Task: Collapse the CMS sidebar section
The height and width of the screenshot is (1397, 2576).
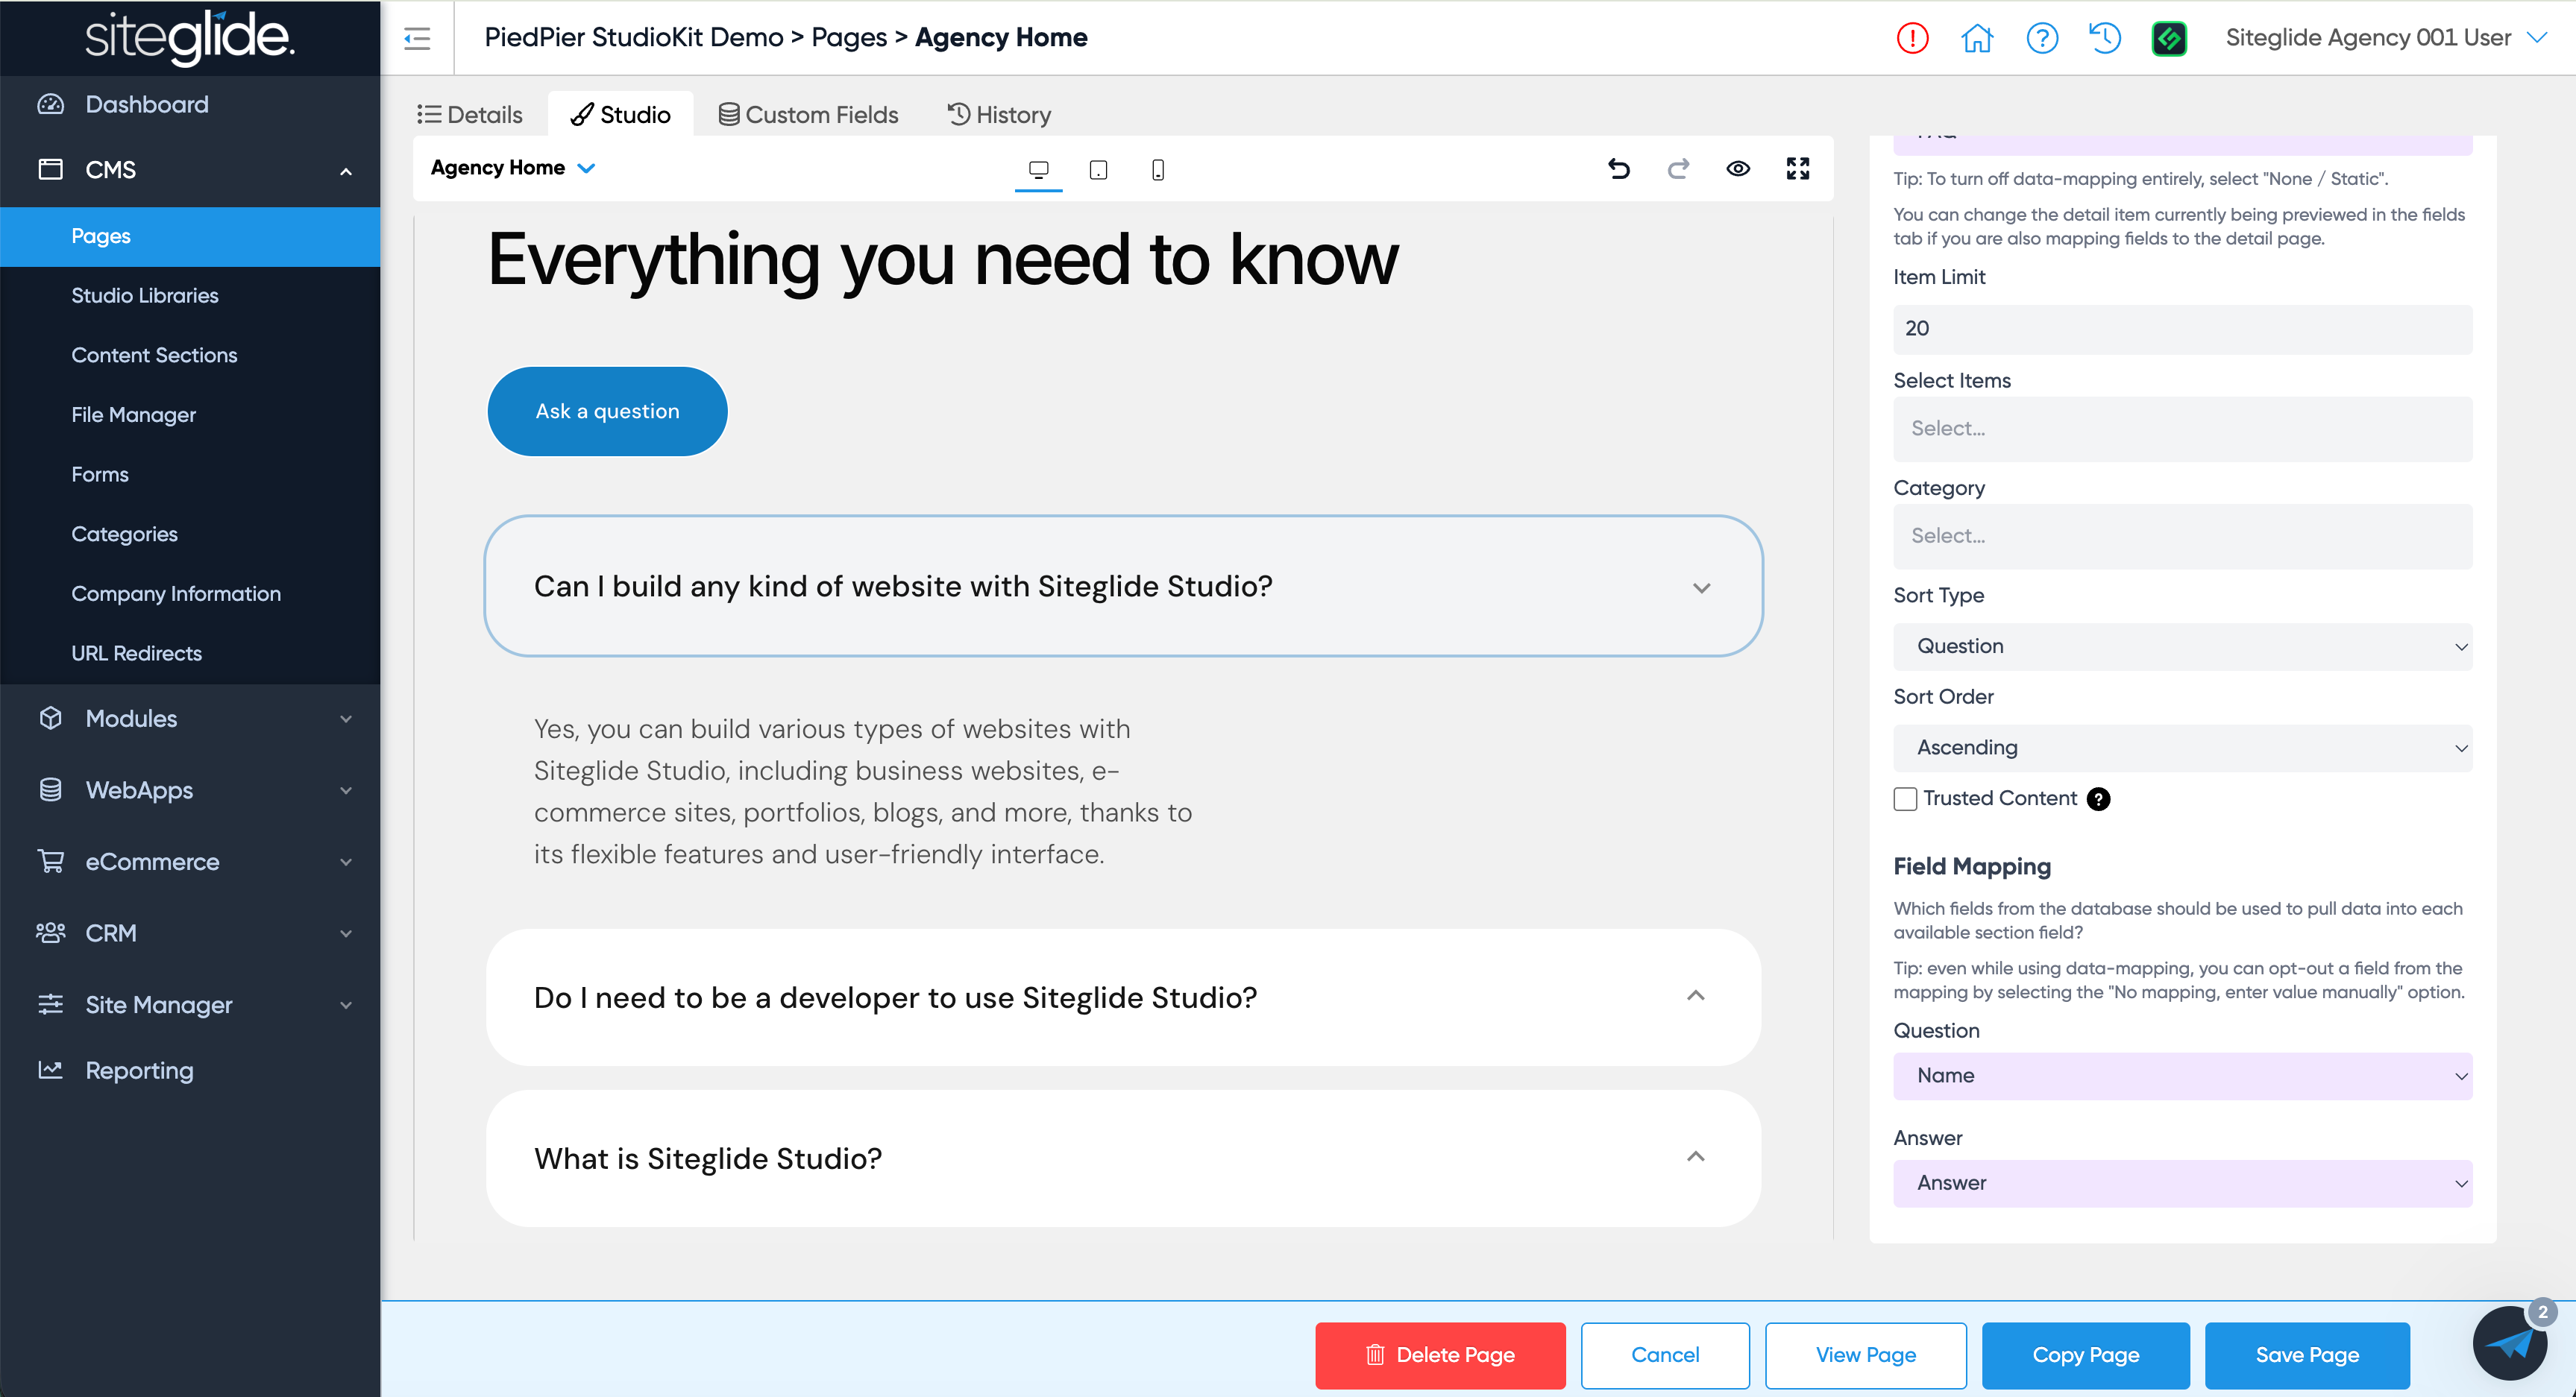Action: (346, 171)
